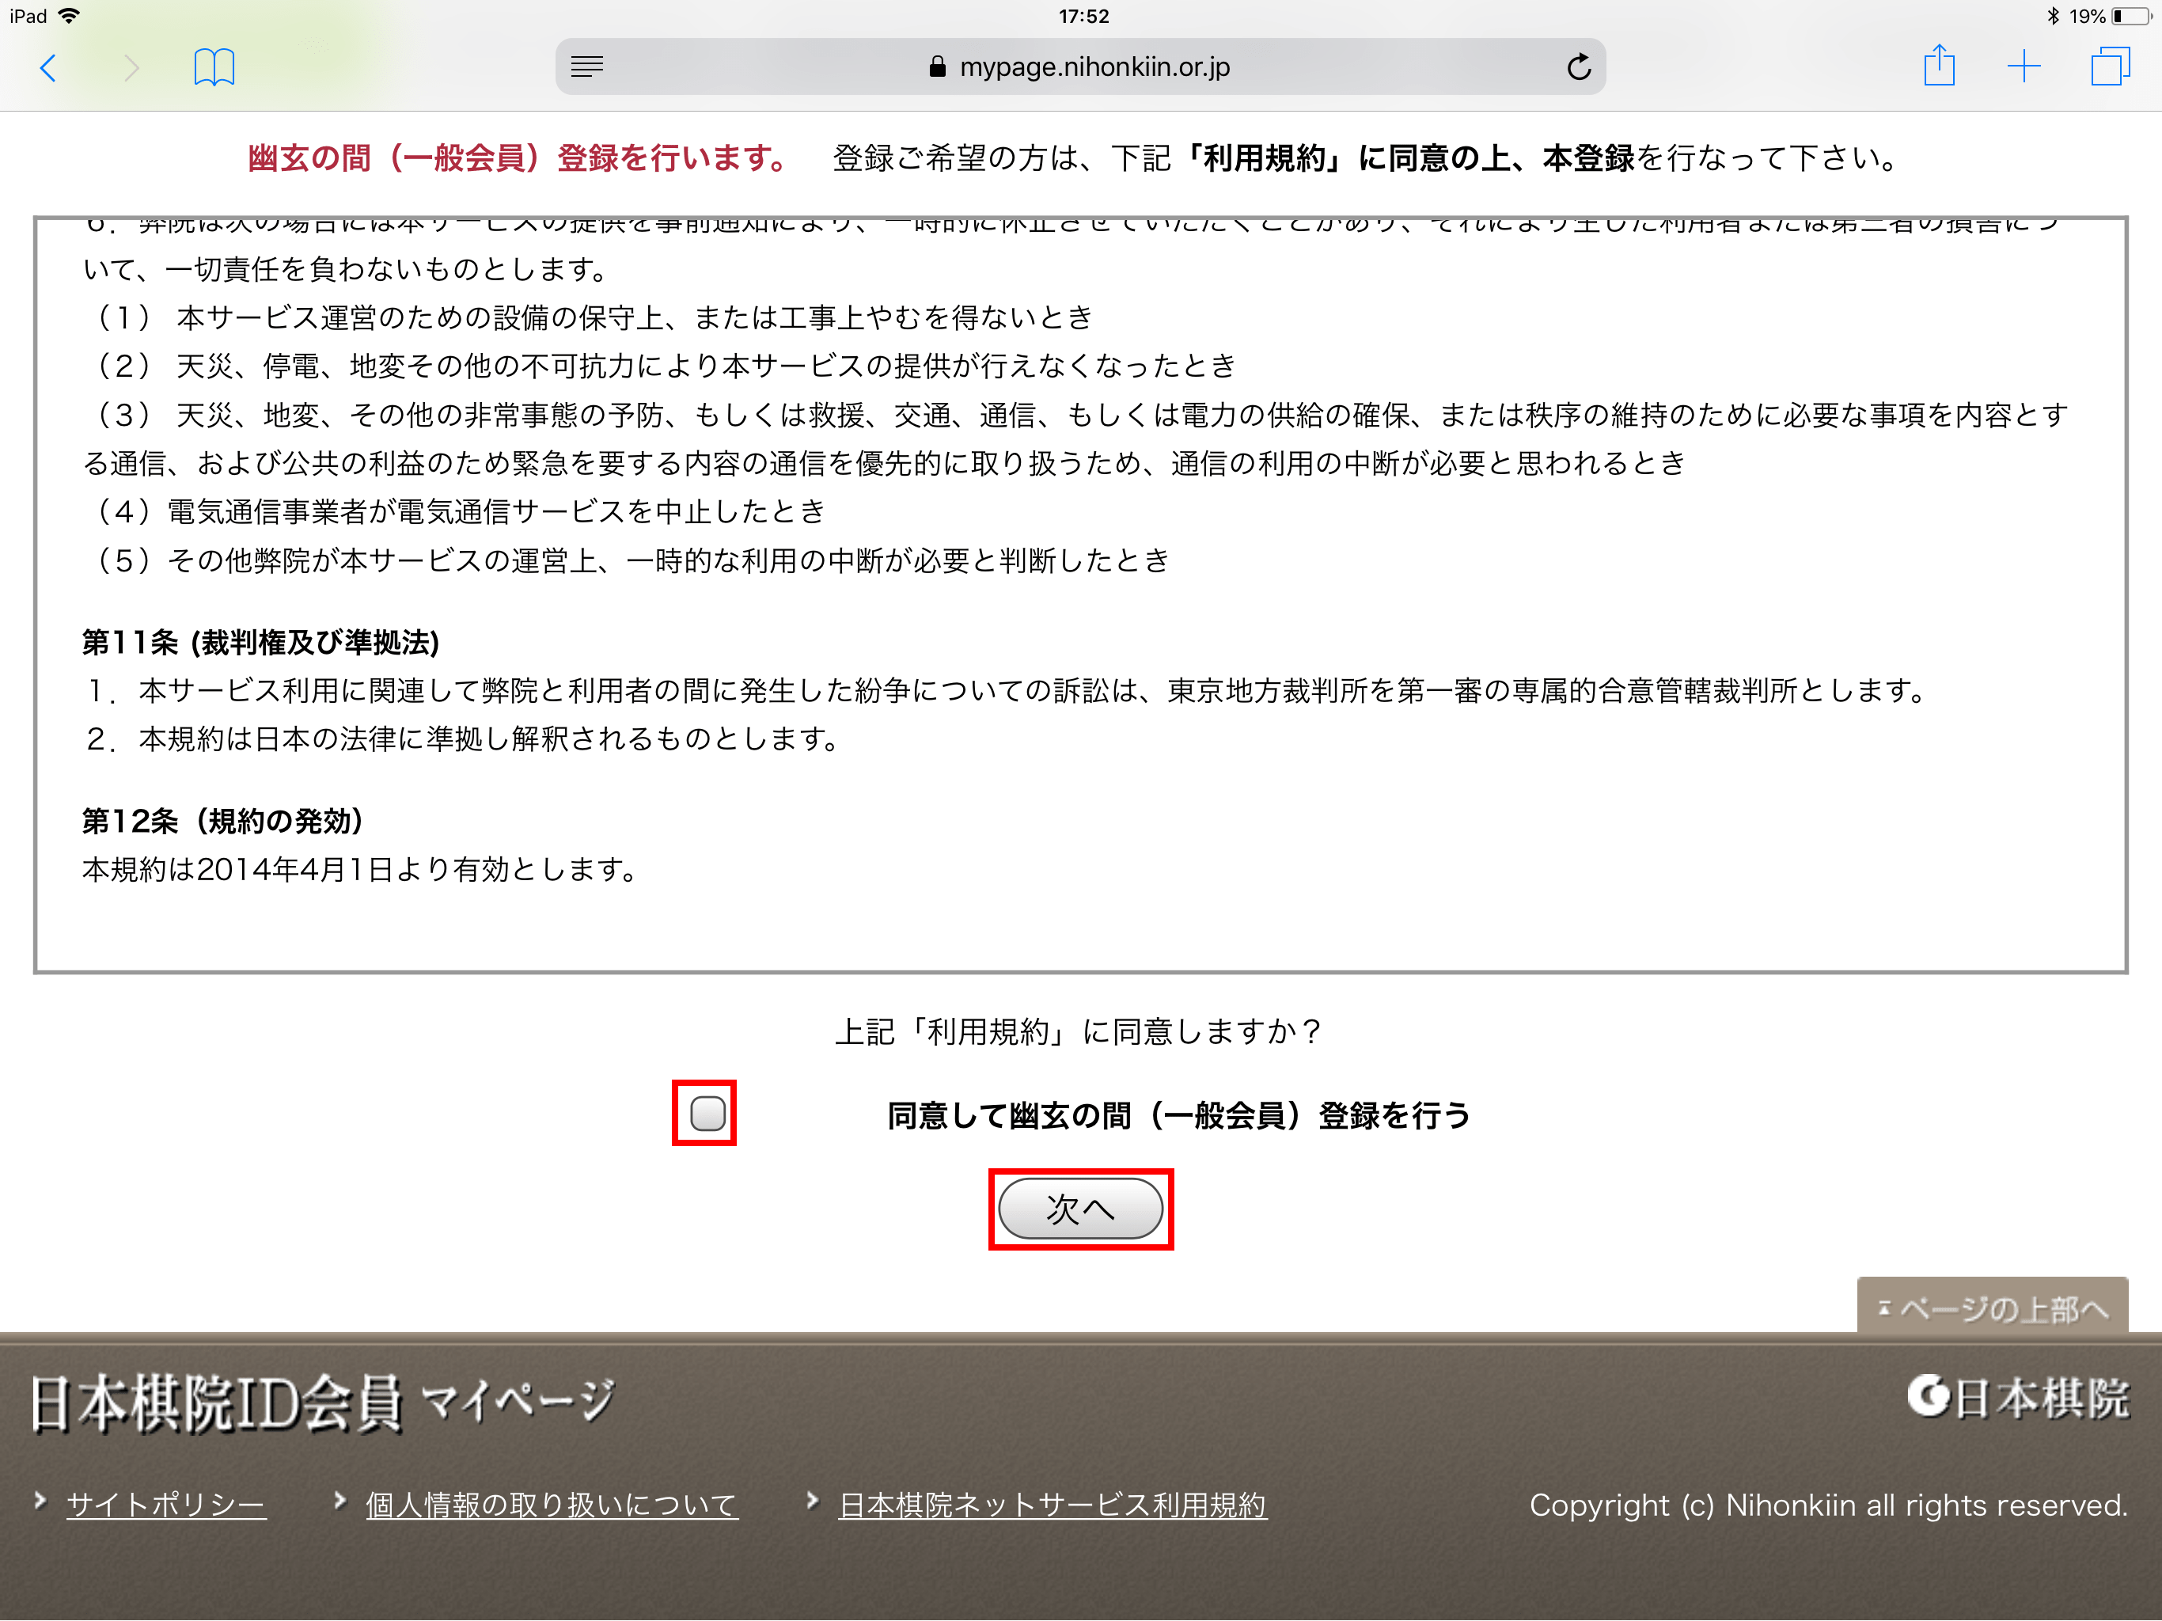Tap Safari forward arrow
Image resolution: width=2162 pixels, height=1621 pixels.
132,67
